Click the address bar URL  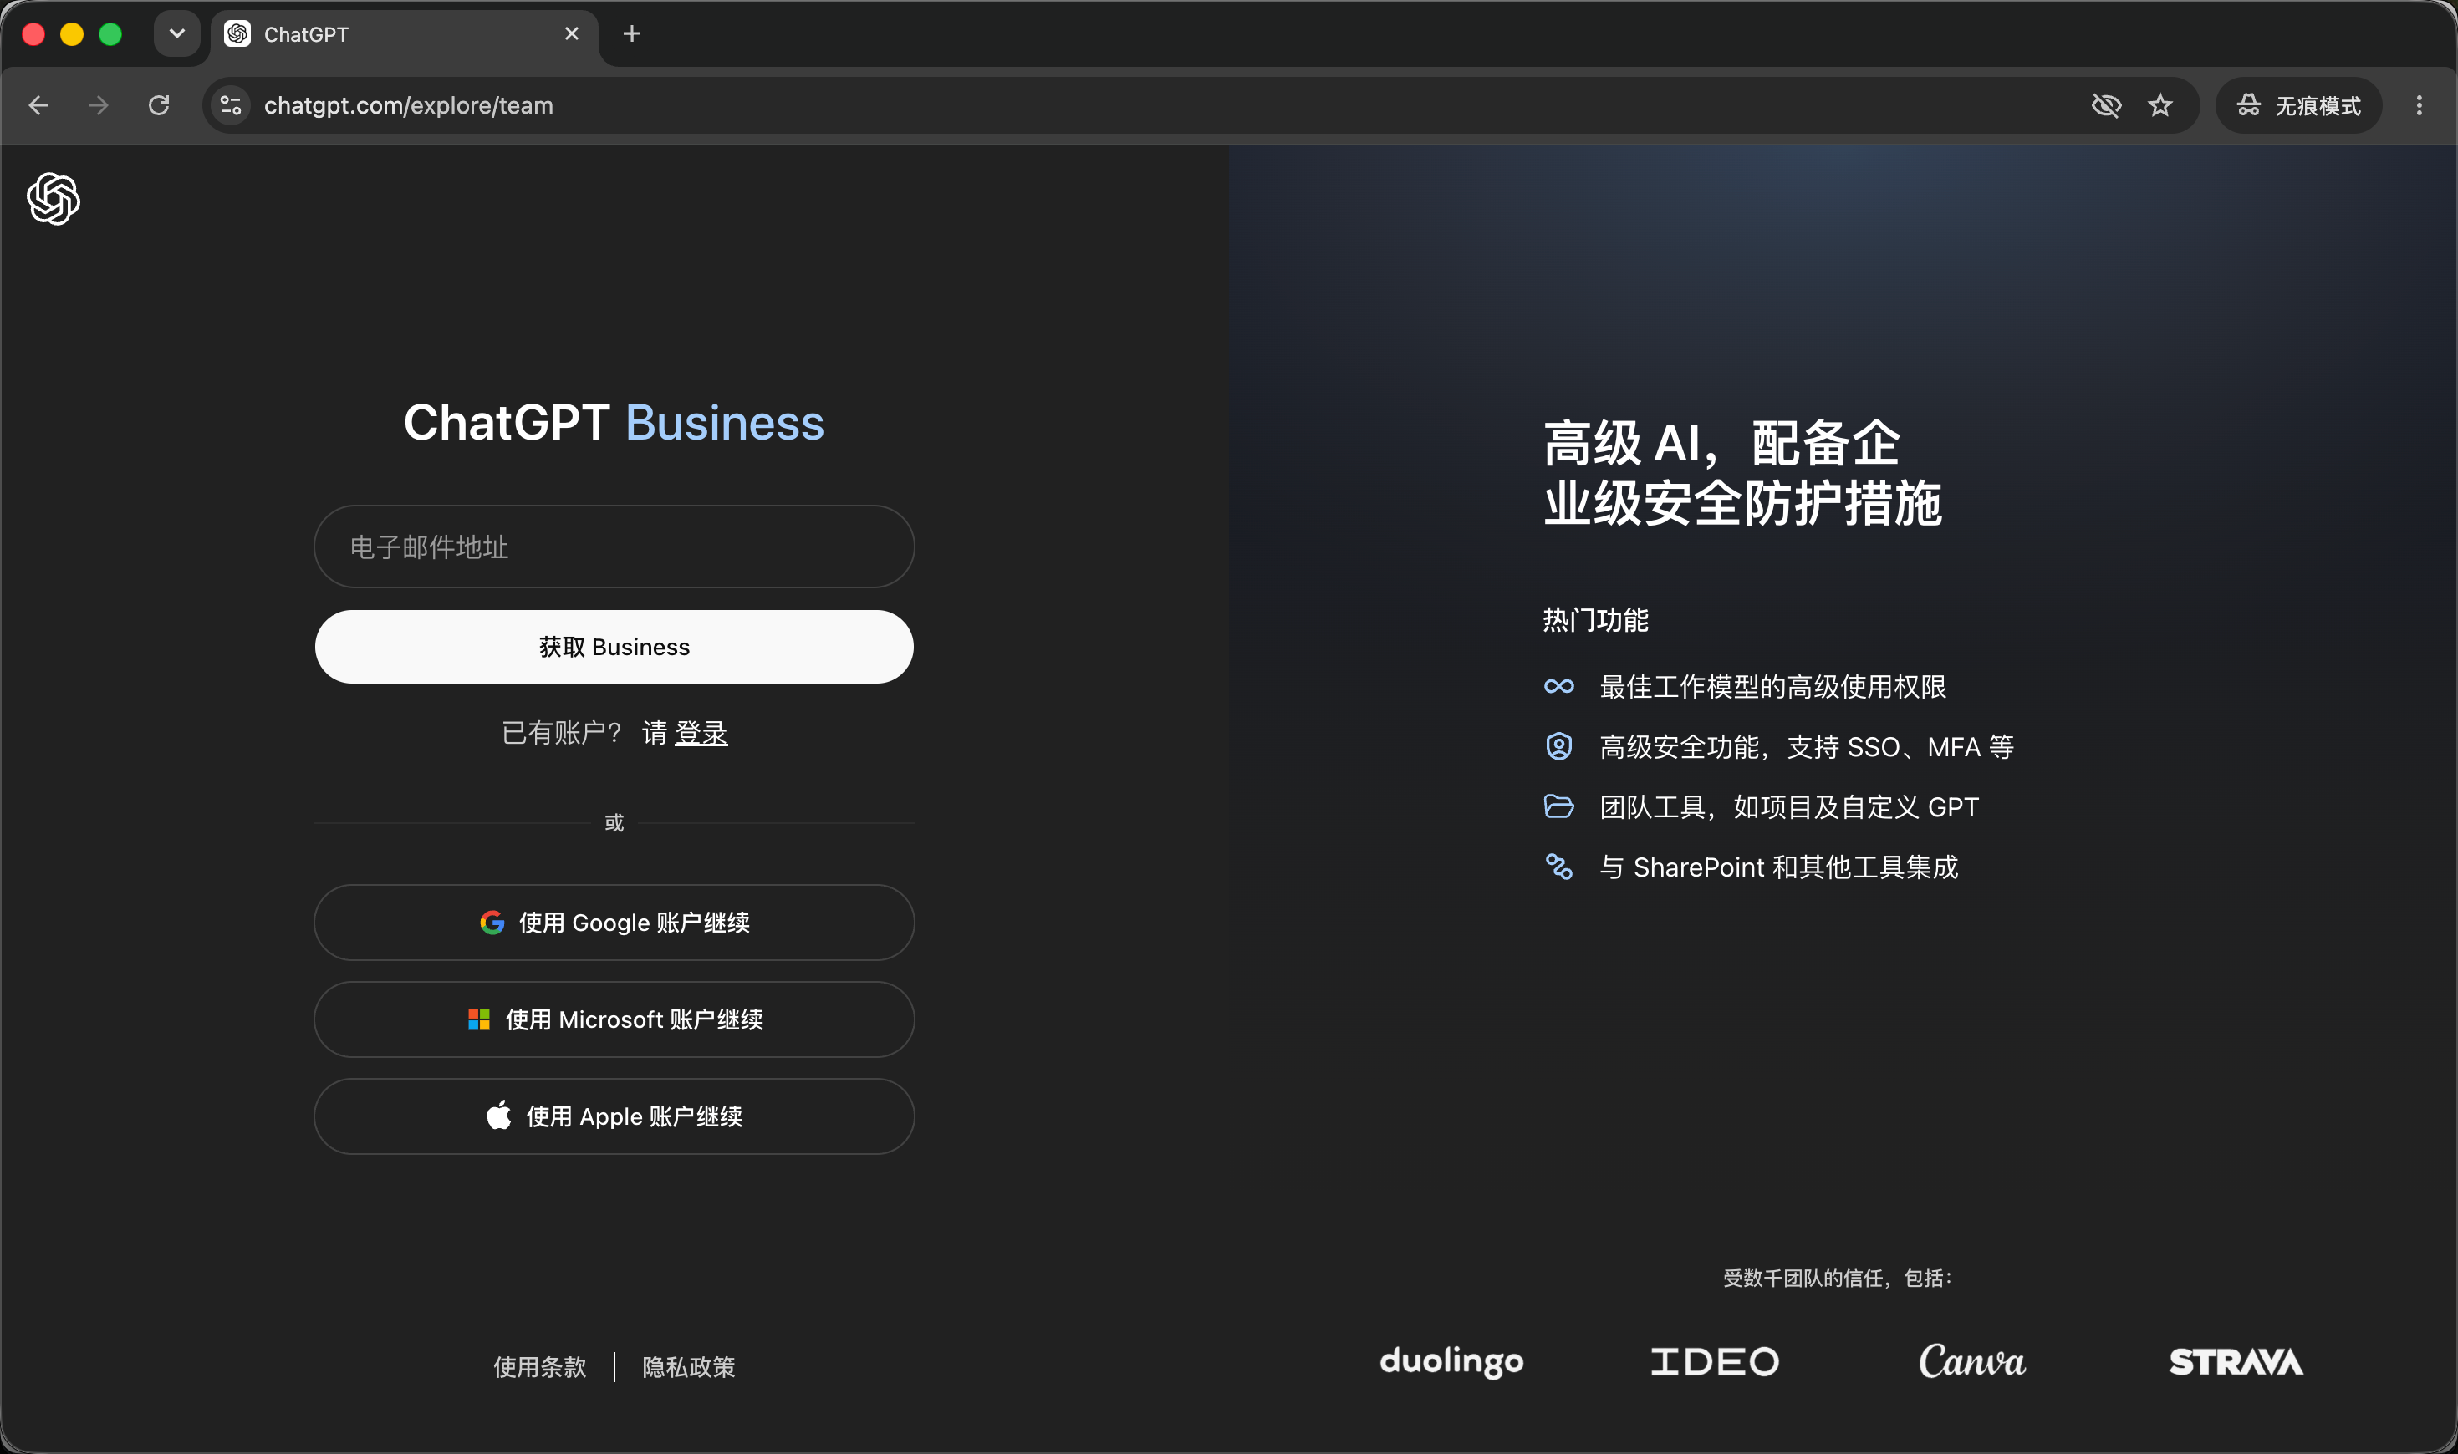click(x=409, y=106)
